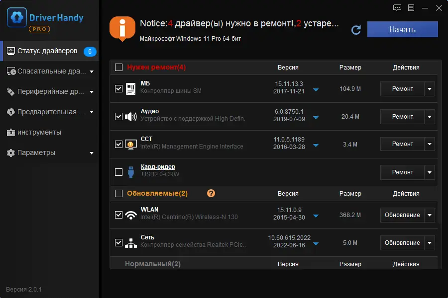Open Ремонт action dropdown for Аудио
448x298 pixels.
tap(430, 117)
